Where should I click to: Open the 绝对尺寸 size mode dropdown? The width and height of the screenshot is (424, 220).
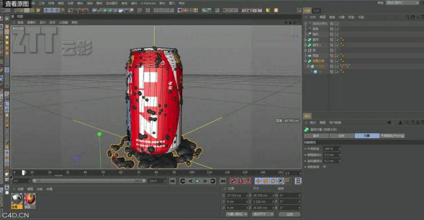[x=263, y=214]
